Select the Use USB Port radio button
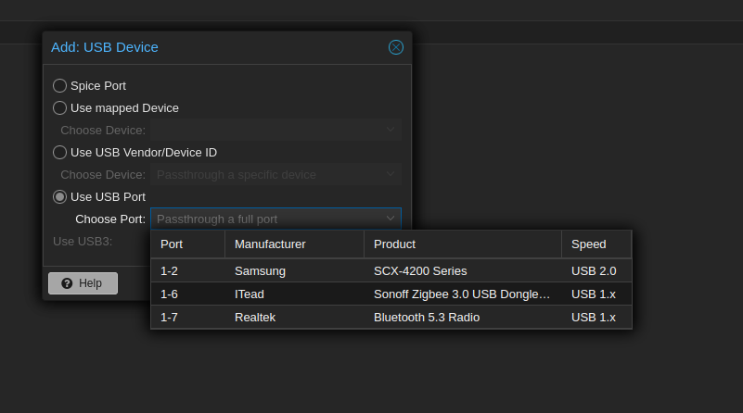 point(60,196)
